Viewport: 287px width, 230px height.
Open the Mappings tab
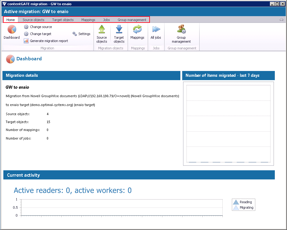[x=88, y=20]
